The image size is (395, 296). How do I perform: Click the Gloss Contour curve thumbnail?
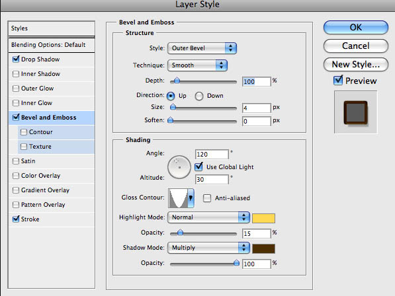point(178,198)
